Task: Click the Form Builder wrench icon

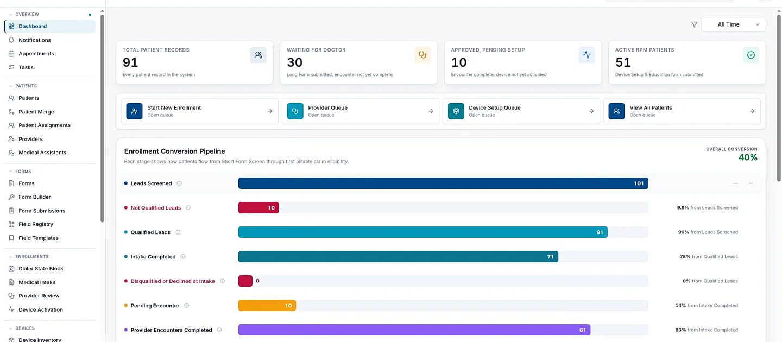Action: click(x=11, y=197)
